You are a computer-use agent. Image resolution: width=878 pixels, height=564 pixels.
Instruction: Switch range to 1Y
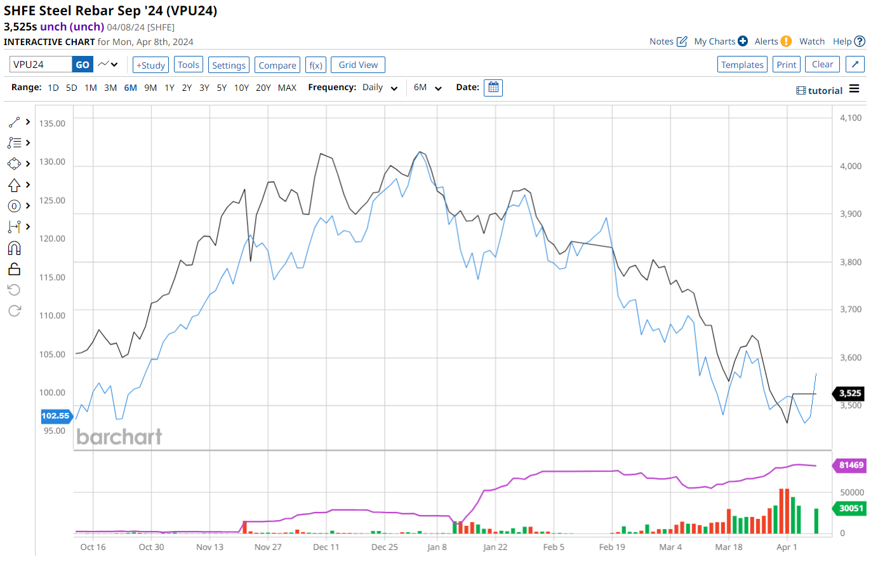169,88
